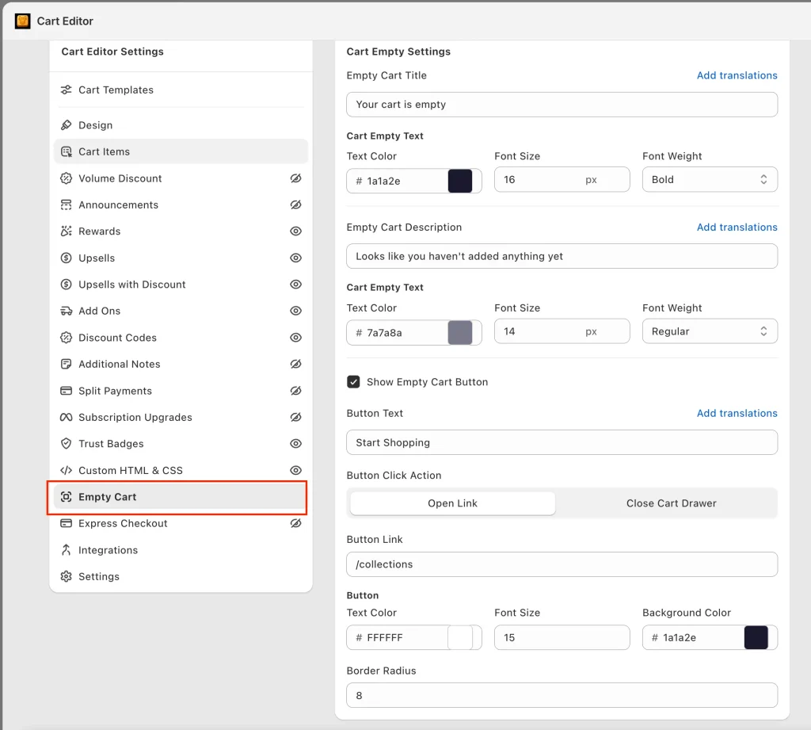811x730 pixels.
Task: Add translations for Empty Cart Description
Action: 737,227
